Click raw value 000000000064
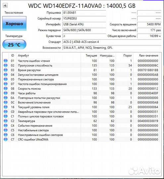164x179 pixels. 148,107
